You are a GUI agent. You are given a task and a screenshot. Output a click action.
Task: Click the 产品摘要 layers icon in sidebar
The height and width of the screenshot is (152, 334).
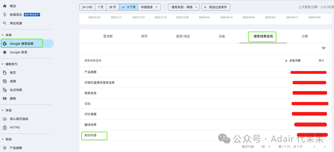click(5, 148)
